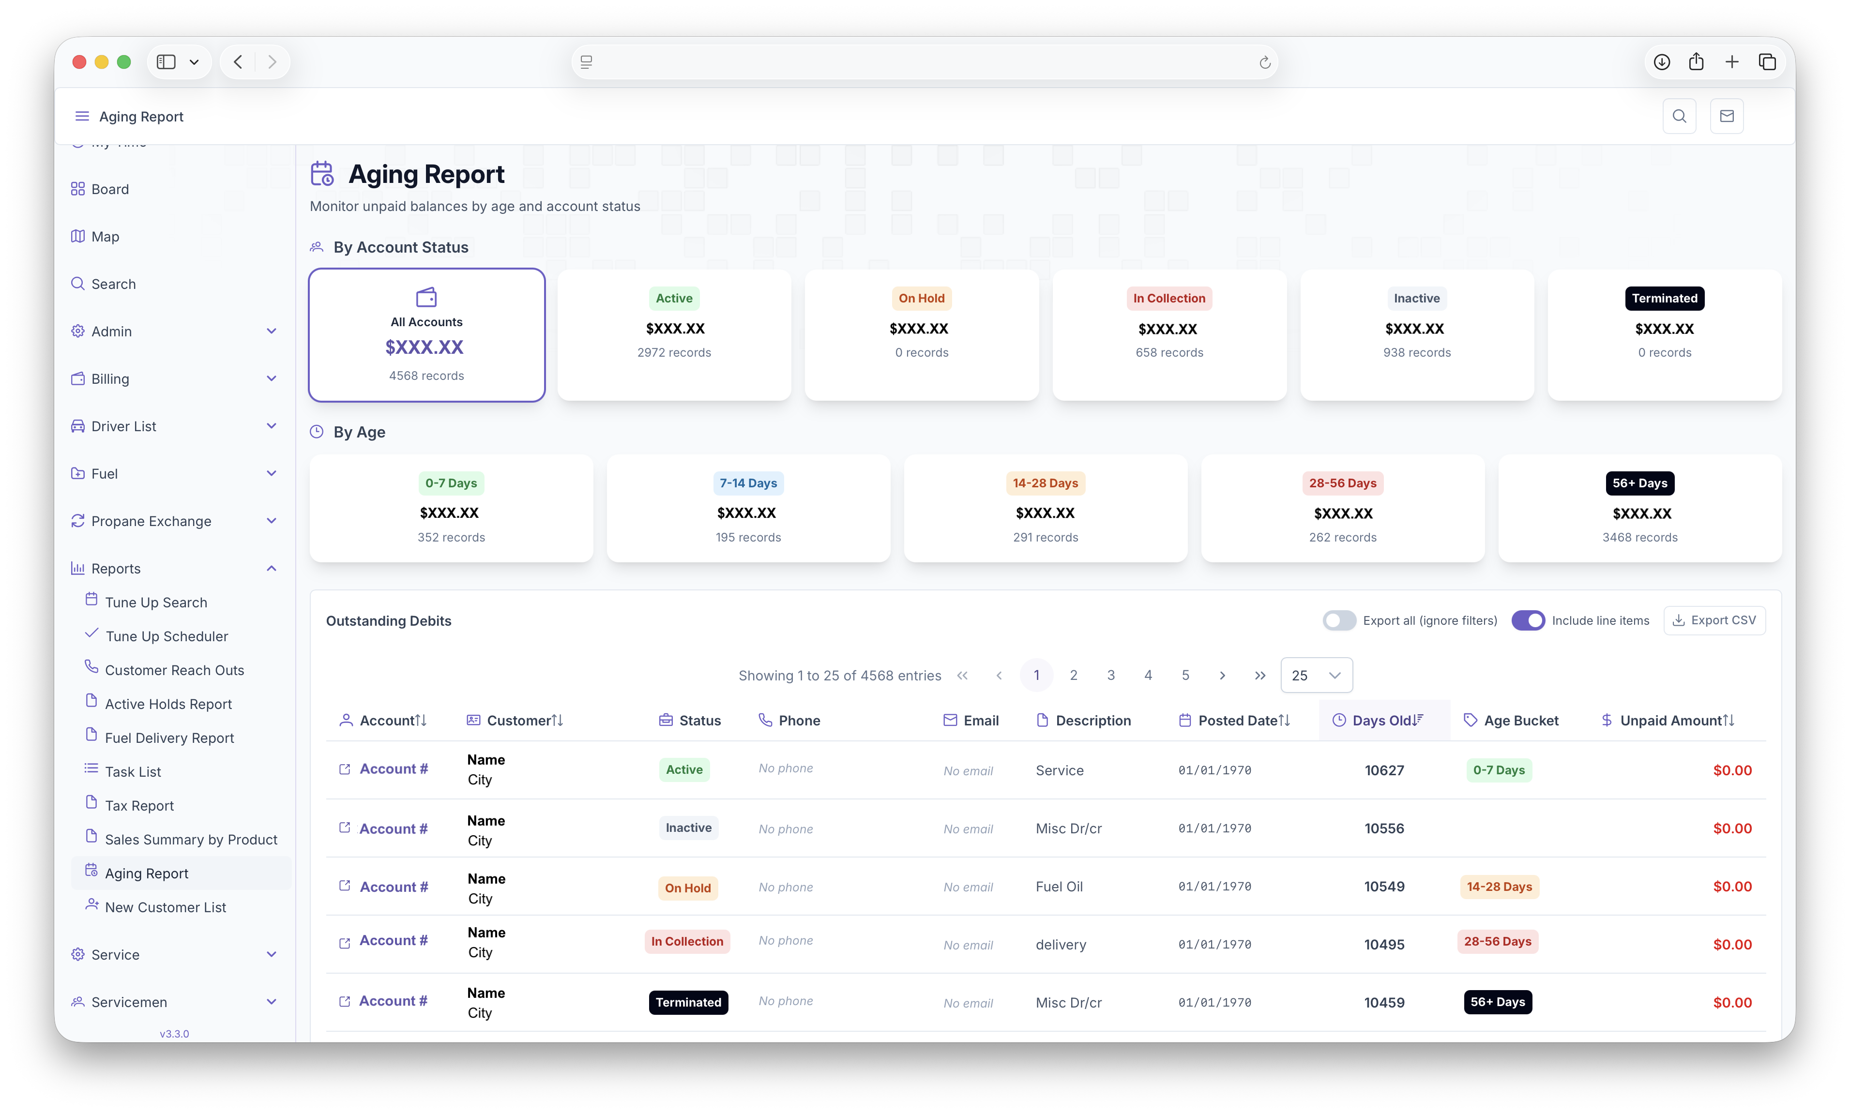The height and width of the screenshot is (1114, 1850).
Task: Open external link icon in first account row
Action: pos(345,769)
